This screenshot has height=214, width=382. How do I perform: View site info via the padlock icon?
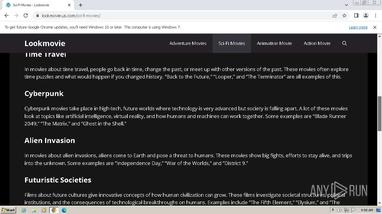point(38,15)
